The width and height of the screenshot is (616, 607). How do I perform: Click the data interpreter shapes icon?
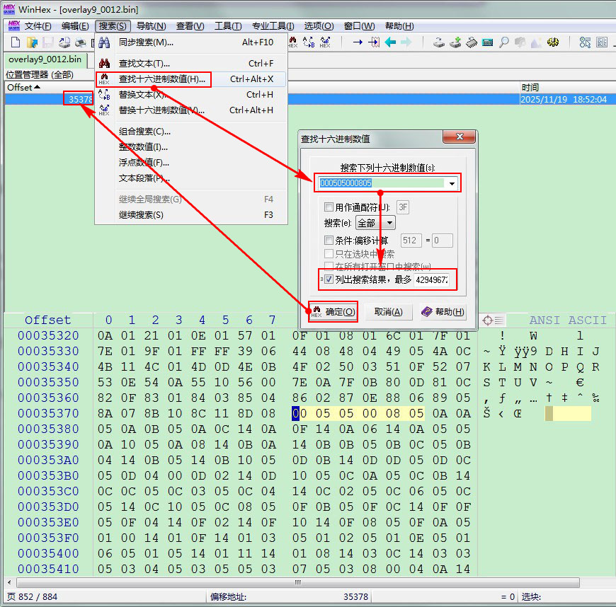coord(585,42)
